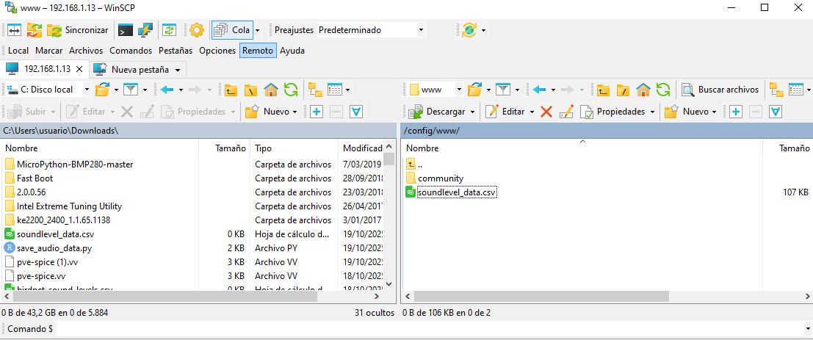This screenshot has width=813, height=340.
Task: Go to remote home directory
Action: click(x=643, y=90)
